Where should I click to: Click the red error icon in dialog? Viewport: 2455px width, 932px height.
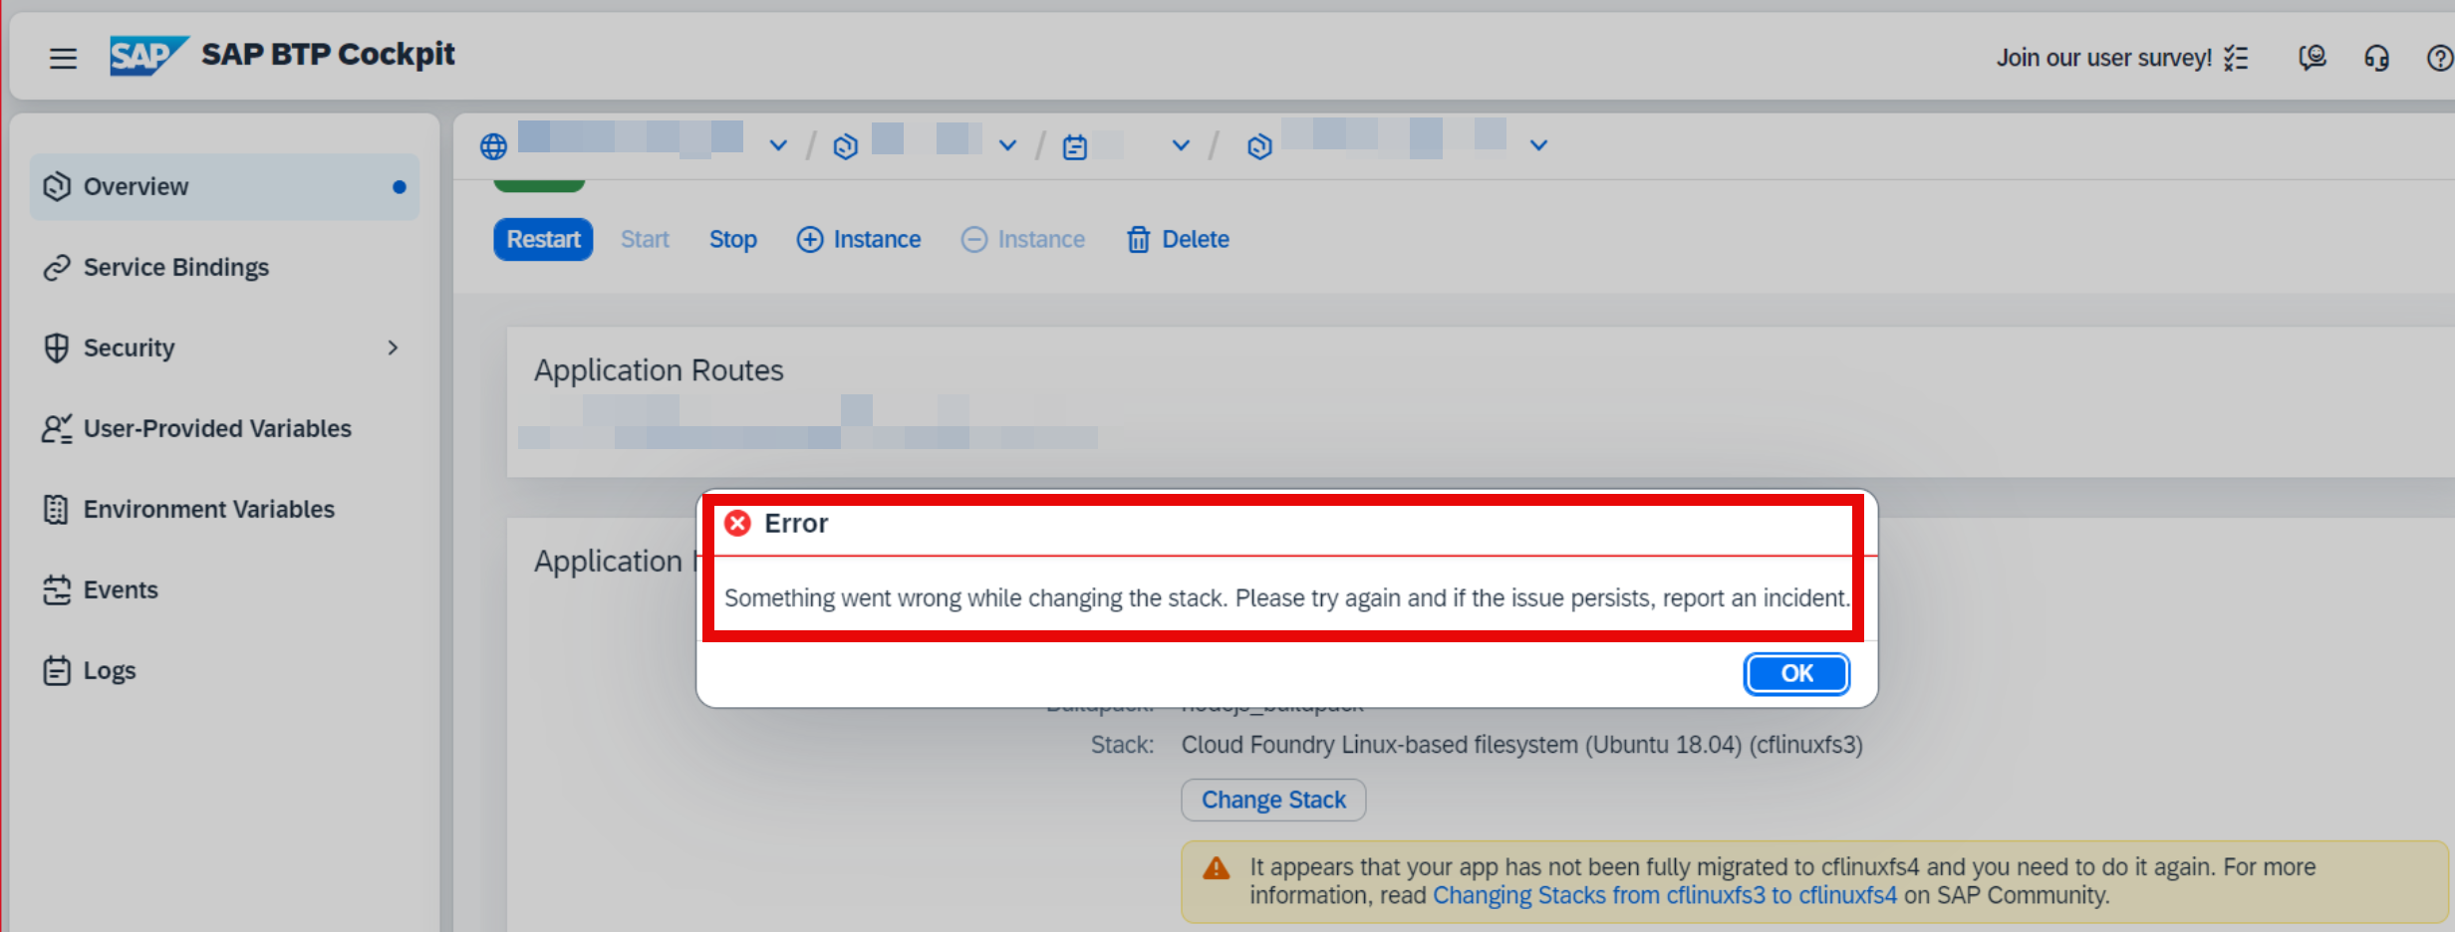pos(737,523)
